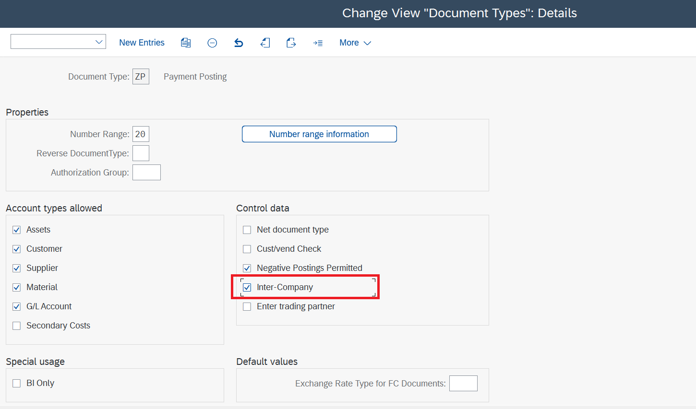Go to previous entry icon

click(x=265, y=43)
